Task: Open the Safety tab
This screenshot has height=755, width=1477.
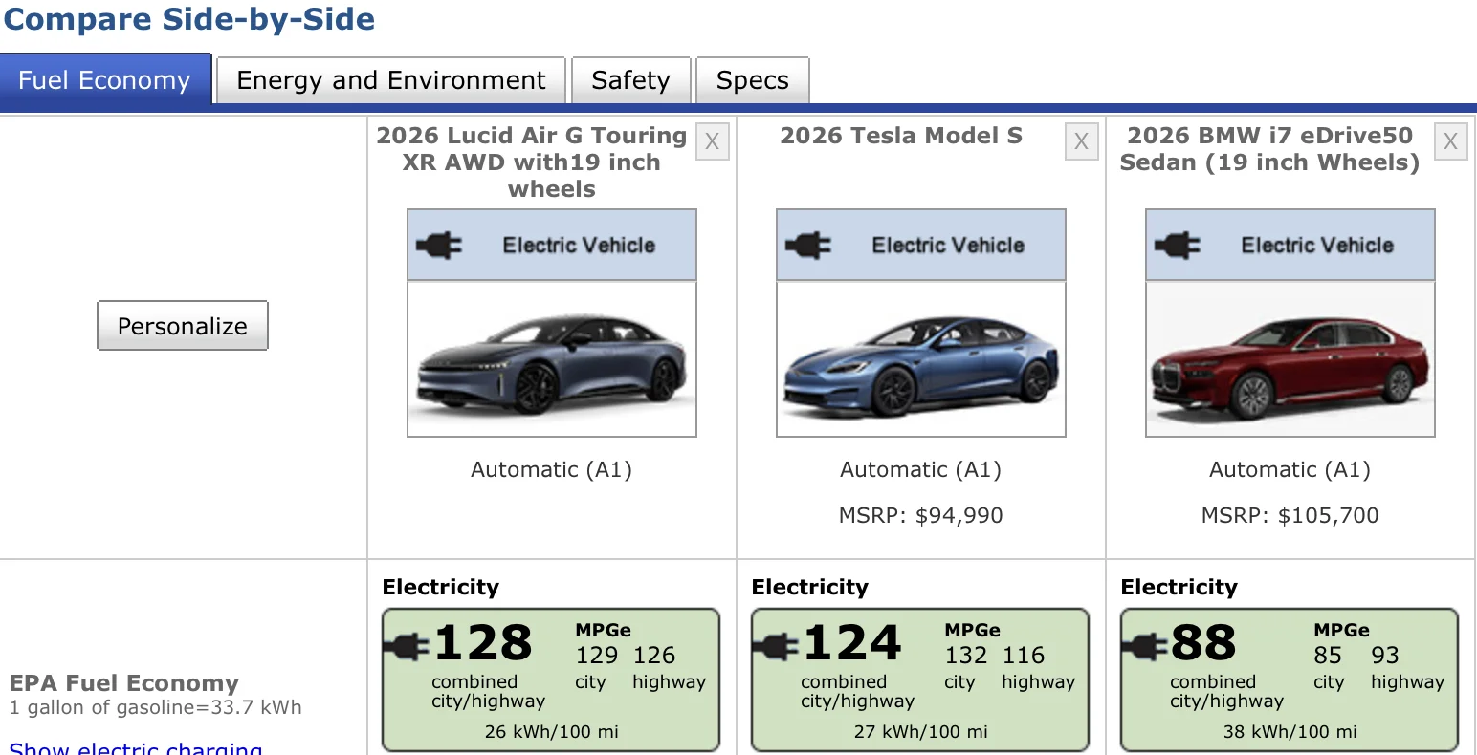Action: [x=630, y=80]
